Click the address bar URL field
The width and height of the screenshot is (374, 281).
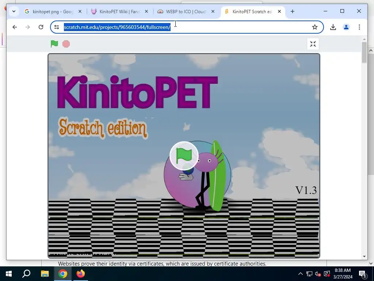[187, 27]
